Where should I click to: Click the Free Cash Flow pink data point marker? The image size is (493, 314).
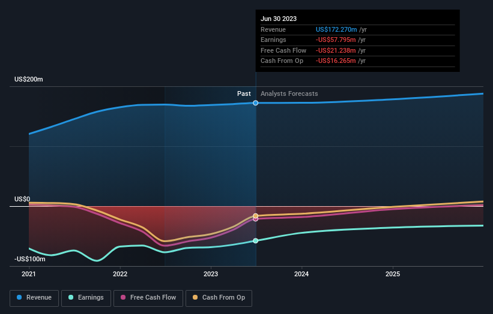pyautogui.click(x=256, y=219)
